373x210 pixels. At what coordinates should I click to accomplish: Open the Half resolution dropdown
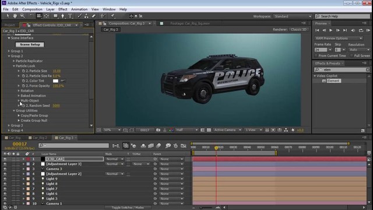(x=186, y=130)
